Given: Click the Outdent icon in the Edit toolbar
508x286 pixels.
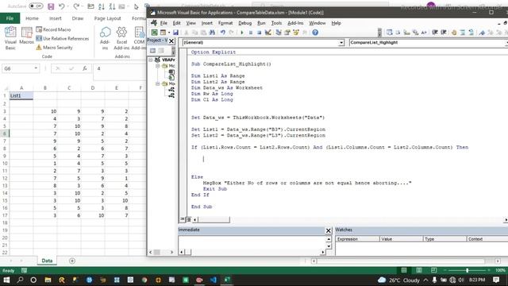Looking at the screenshot, I should pos(444,33).
